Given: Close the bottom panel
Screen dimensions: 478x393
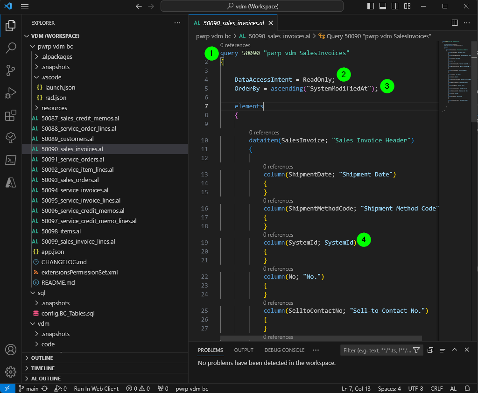Looking at the screenshot, I should (x=467, y=350).
